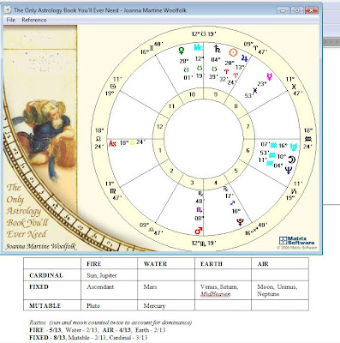Click the FIRE column header in table
Viewport: 340px width, 343px height.
coord(94,264)
